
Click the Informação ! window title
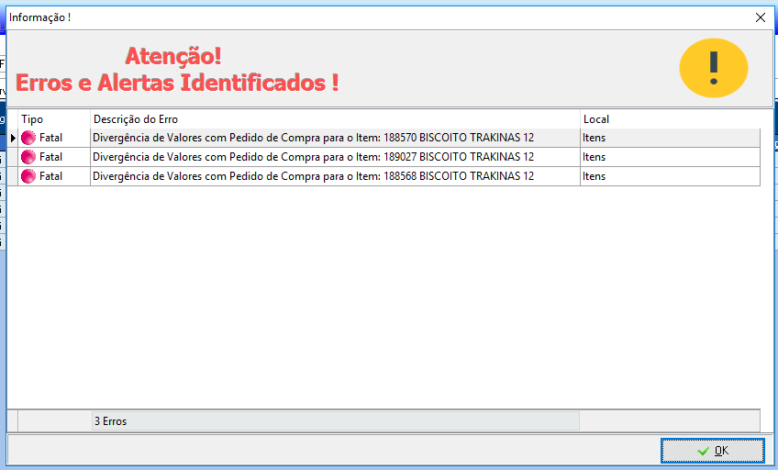pos(39,17)
